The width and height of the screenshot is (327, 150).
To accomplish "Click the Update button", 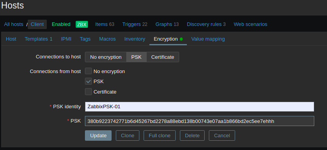I will point(98,136).
